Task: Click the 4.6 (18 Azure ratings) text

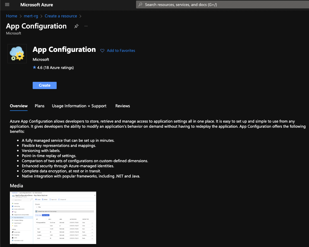Action: click(55, 68)
